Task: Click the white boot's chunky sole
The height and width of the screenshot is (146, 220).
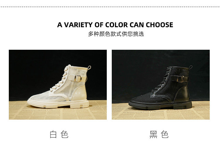Action: tap(58, 104)
